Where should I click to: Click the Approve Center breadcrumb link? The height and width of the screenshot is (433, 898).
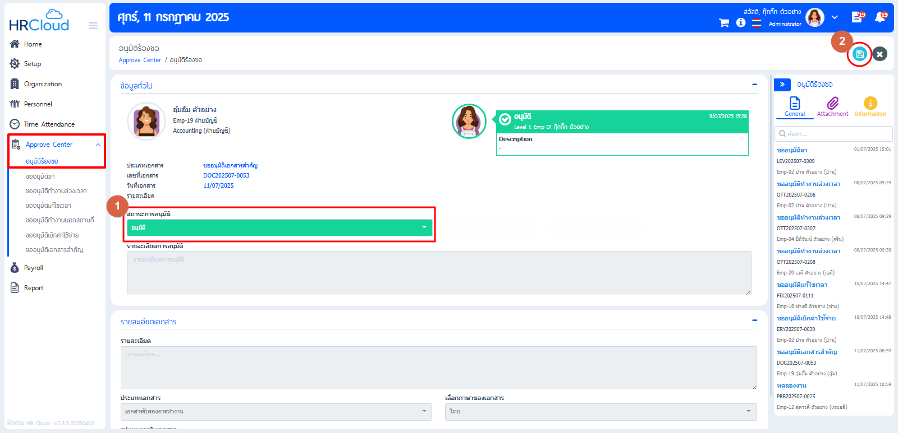click(140, 60)
